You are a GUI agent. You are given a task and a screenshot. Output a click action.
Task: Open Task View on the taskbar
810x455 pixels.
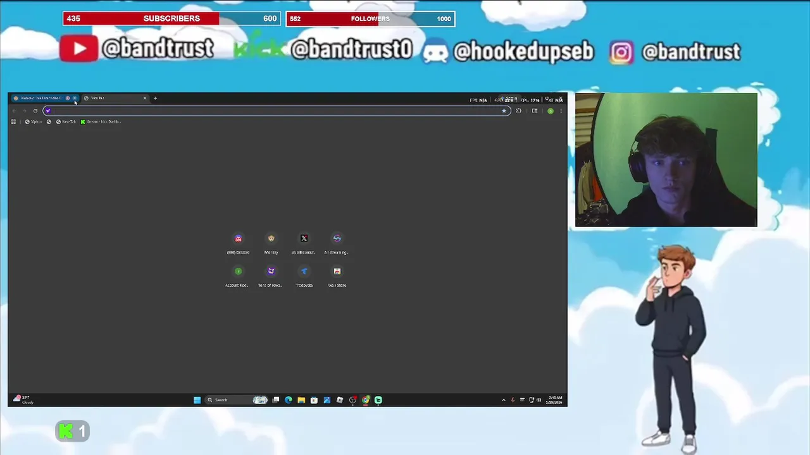(276, 399)
